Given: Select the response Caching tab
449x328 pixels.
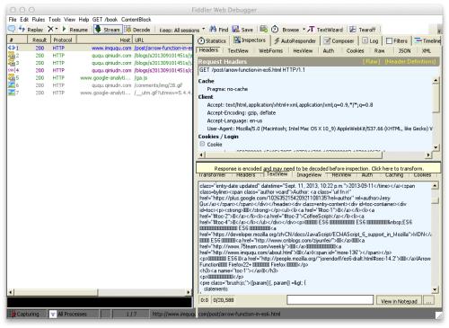Looking at the screenshot, I should tap(394, 174).
